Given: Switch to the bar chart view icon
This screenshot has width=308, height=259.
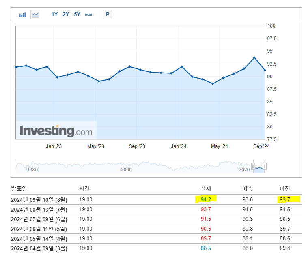Looking at the screenshot, I should pyautogui.click(x=22, y=15).
